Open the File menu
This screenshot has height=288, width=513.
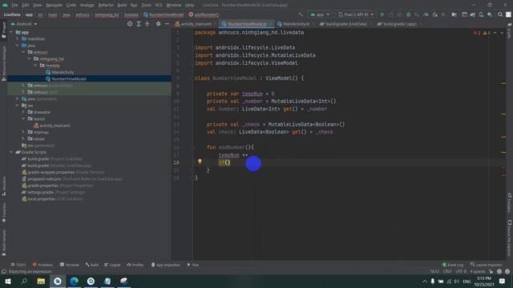pyautogui.click(x=14, y=6)
